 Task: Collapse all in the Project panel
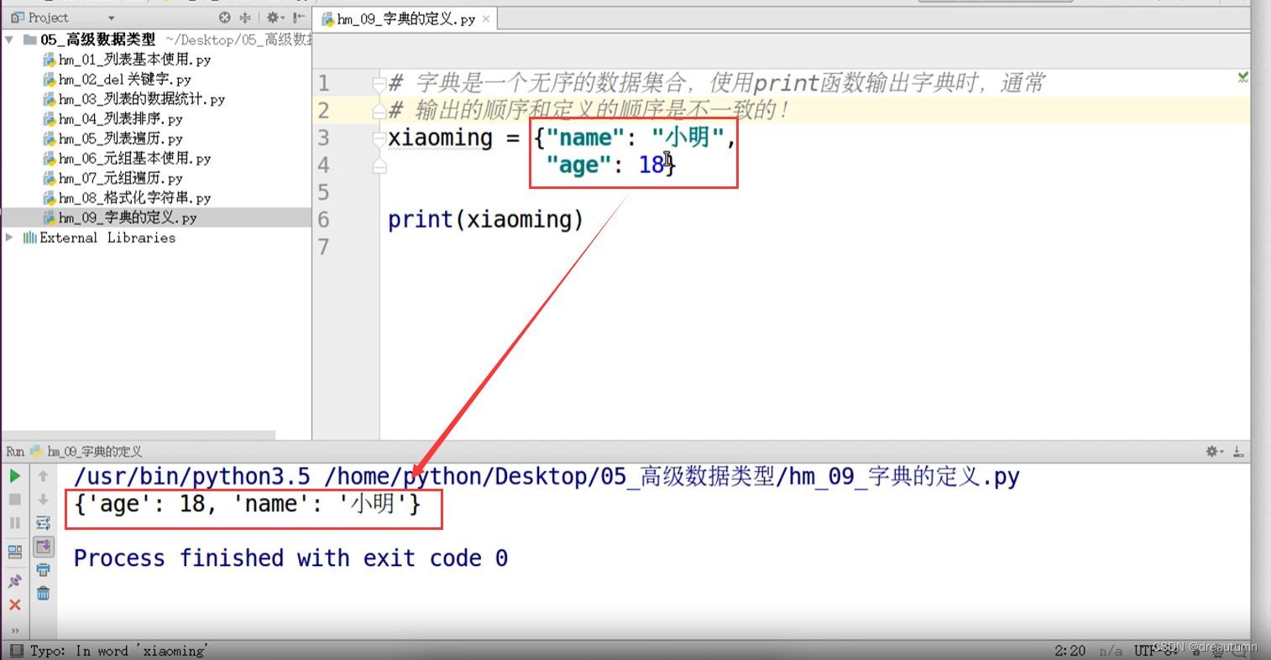click(x=245, y=18)
